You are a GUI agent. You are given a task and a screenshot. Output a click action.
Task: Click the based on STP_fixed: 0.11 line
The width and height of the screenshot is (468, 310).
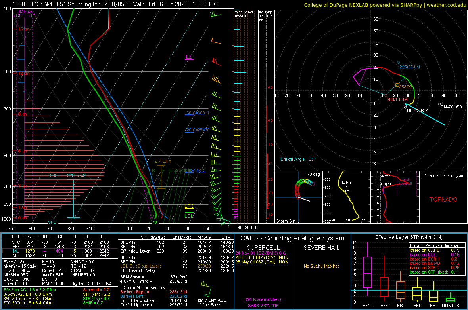tap(435, 272)
